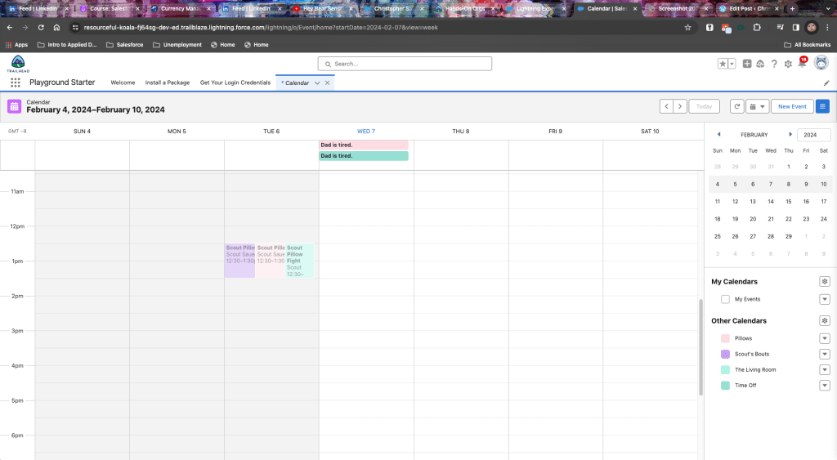The image size is (837, 460).
Task: Open the App Launcher grid icon
Action: tap(16, 83)
